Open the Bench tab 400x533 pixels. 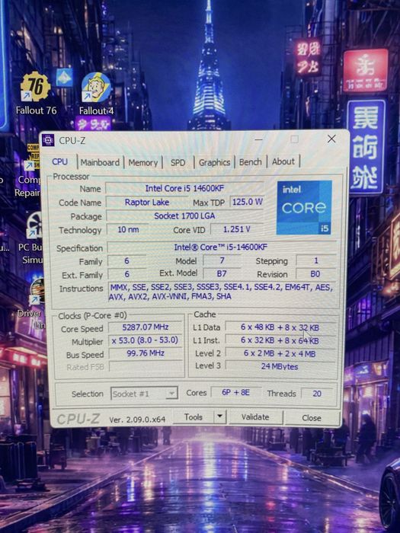pos(251,162)
